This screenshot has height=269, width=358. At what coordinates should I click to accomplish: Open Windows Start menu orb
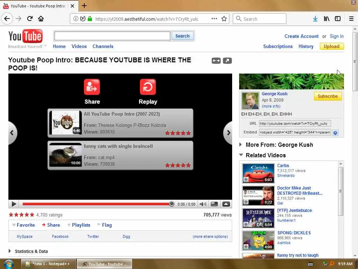[x=9, y=264]
